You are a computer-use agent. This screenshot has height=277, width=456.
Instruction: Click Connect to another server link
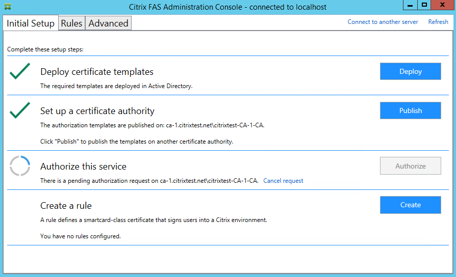point(383,22)
